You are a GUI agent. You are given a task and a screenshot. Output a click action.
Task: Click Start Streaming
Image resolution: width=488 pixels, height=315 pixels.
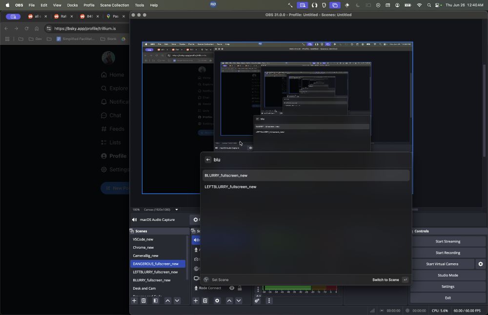click(x=447, y=241)
